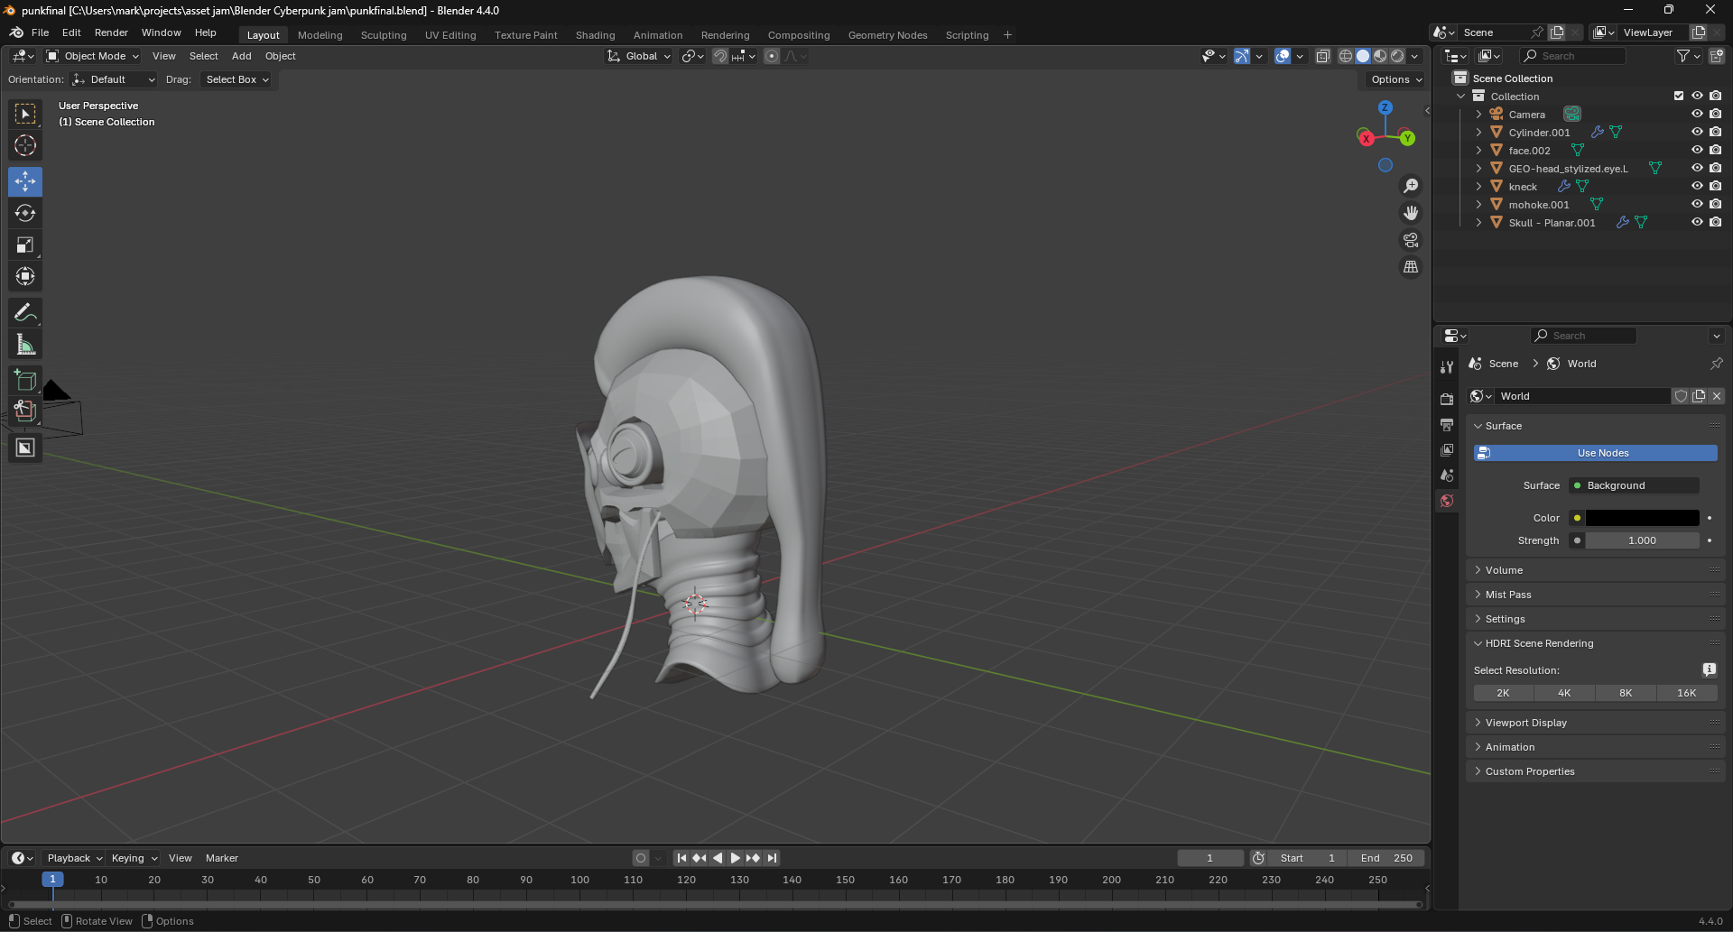Select the Measure tool
1733x932 pixels.
click(25, 345)
